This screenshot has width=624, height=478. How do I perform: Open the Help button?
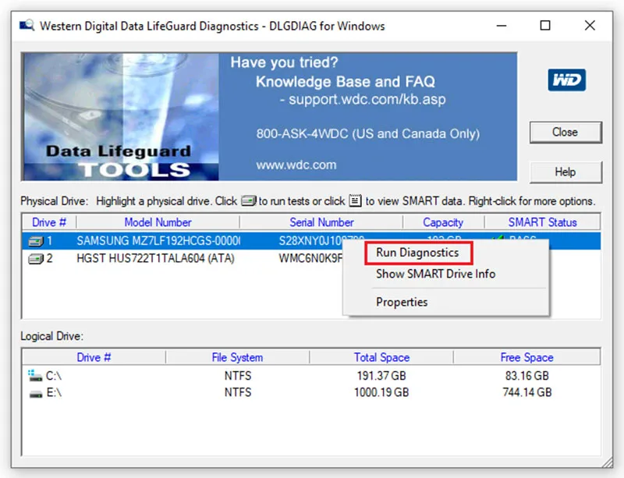click(x=565, y=172)
